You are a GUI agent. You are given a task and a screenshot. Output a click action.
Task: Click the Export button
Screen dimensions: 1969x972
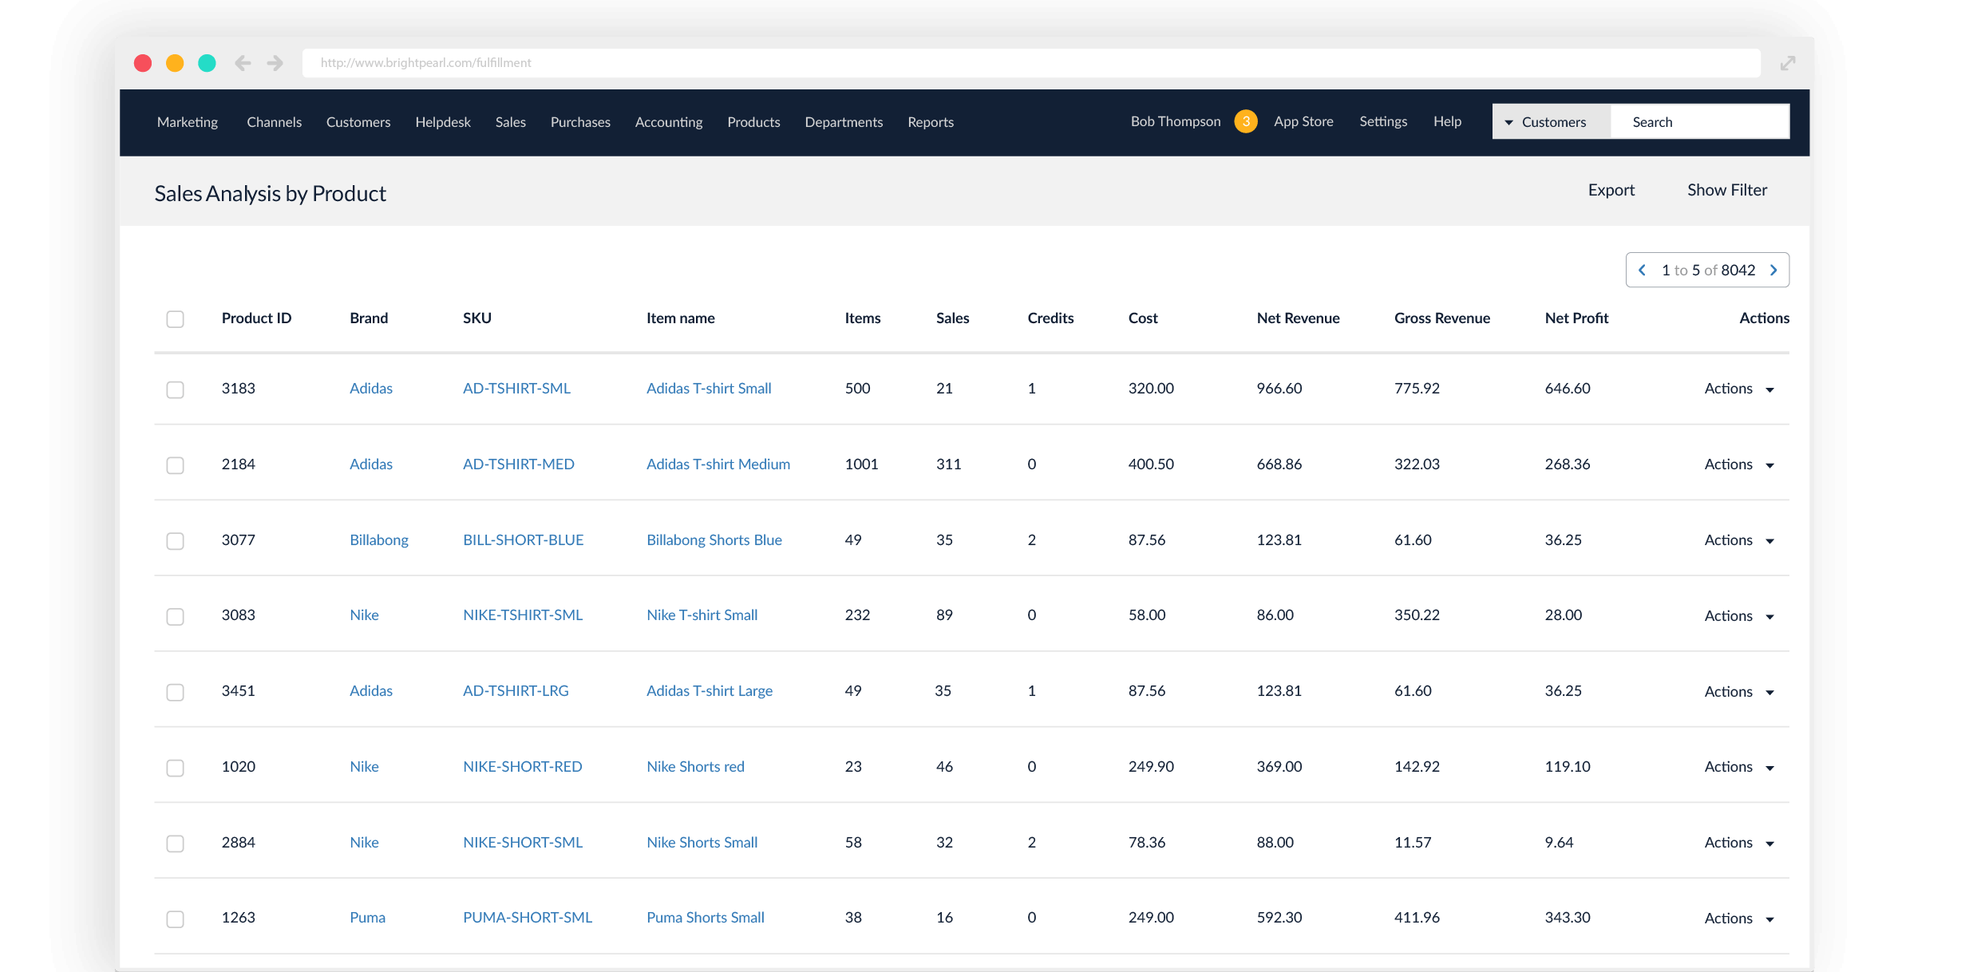click(x=1614, y=190)
